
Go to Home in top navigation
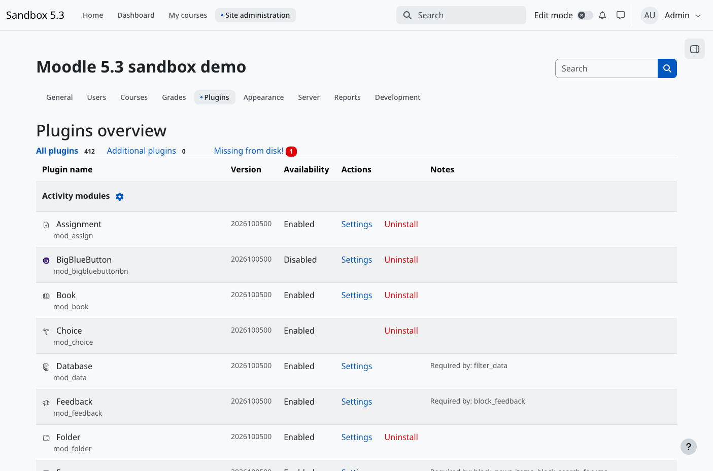pos(93,15)
